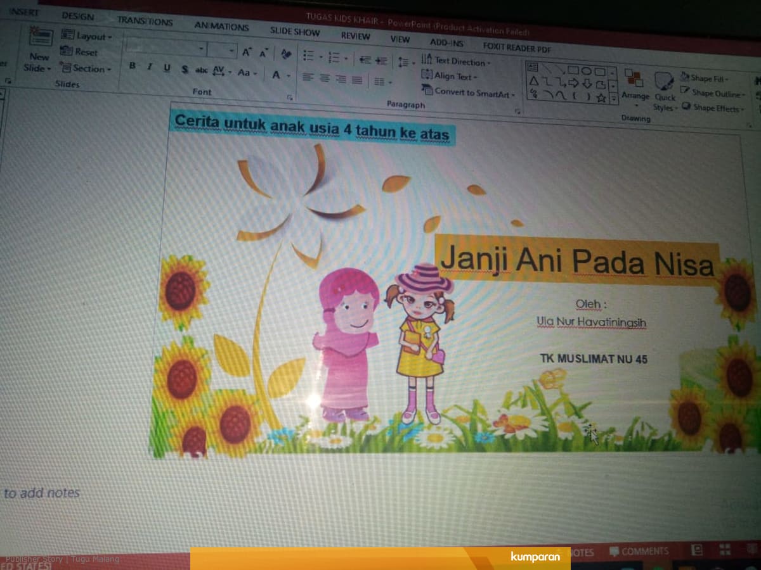Toggle underline formatting

[x=167, y=68]
